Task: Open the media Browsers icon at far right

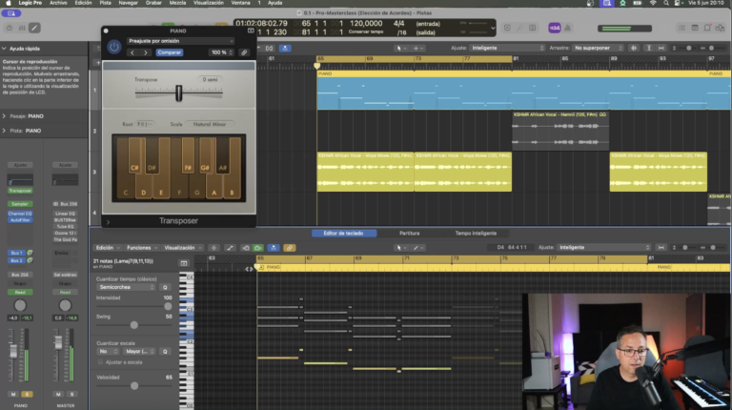Action: (720, 28)
